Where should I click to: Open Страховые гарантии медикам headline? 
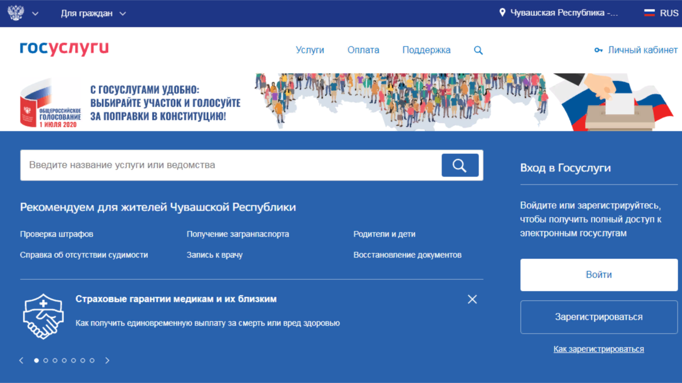[x=176, y=299]
